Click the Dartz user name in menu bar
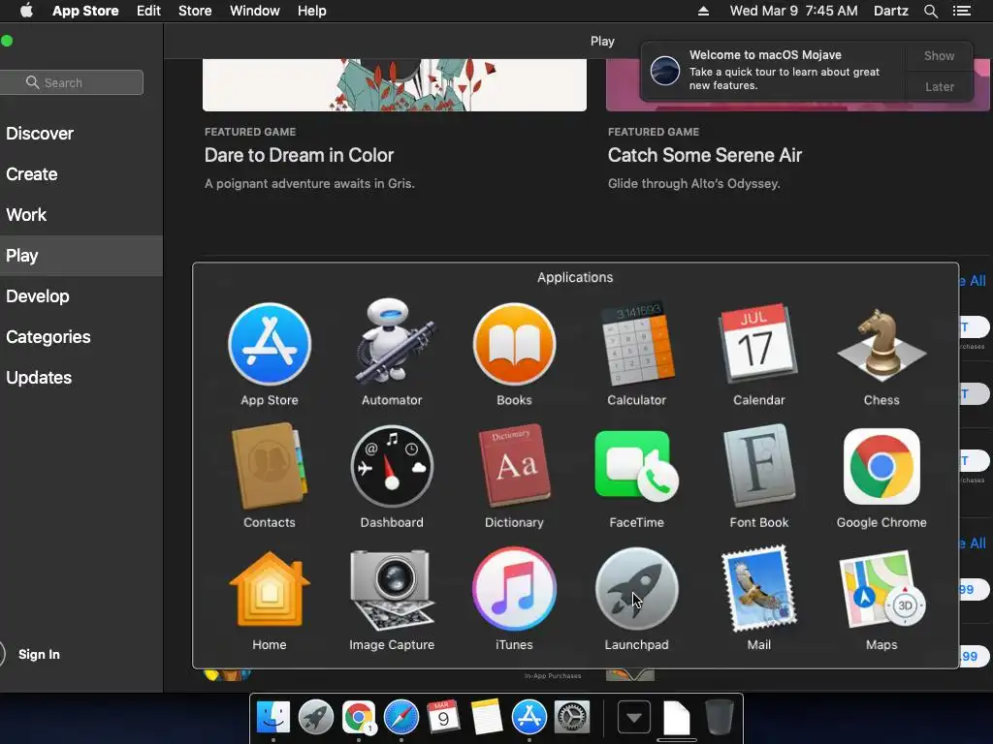The height and width of the screenshot is (744, 993). coord(890,11)
